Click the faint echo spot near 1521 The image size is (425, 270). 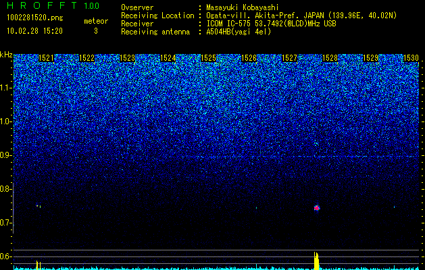[x=39, y=206]
